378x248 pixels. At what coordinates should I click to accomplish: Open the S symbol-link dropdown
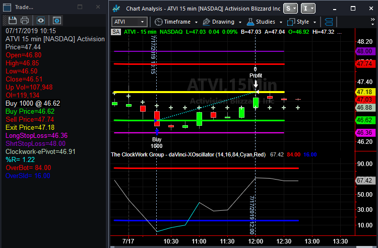point(290,9)
